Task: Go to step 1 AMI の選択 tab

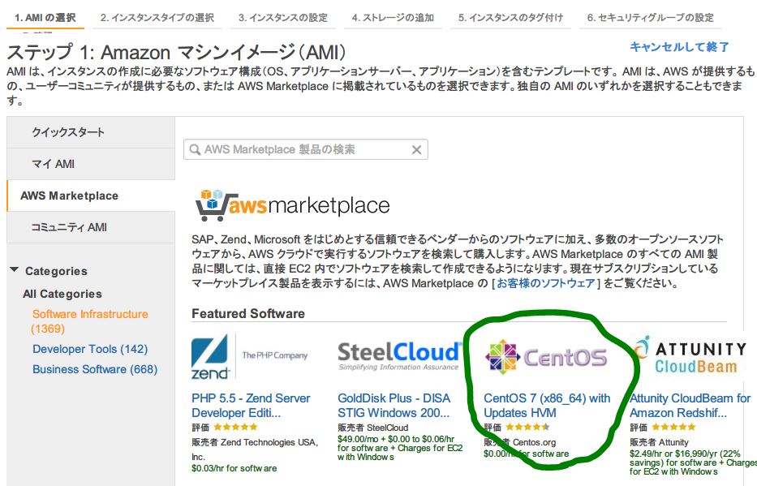Action: 45,18
